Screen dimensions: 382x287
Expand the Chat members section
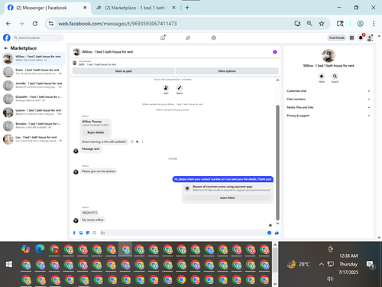(329, 99)
